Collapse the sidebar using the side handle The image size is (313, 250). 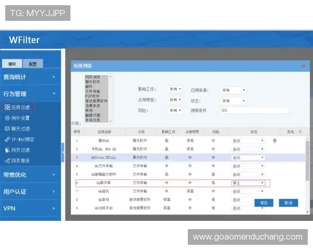pos(63,152)
